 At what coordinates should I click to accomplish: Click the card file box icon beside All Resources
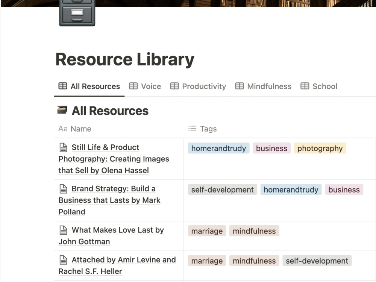(62, 110)
